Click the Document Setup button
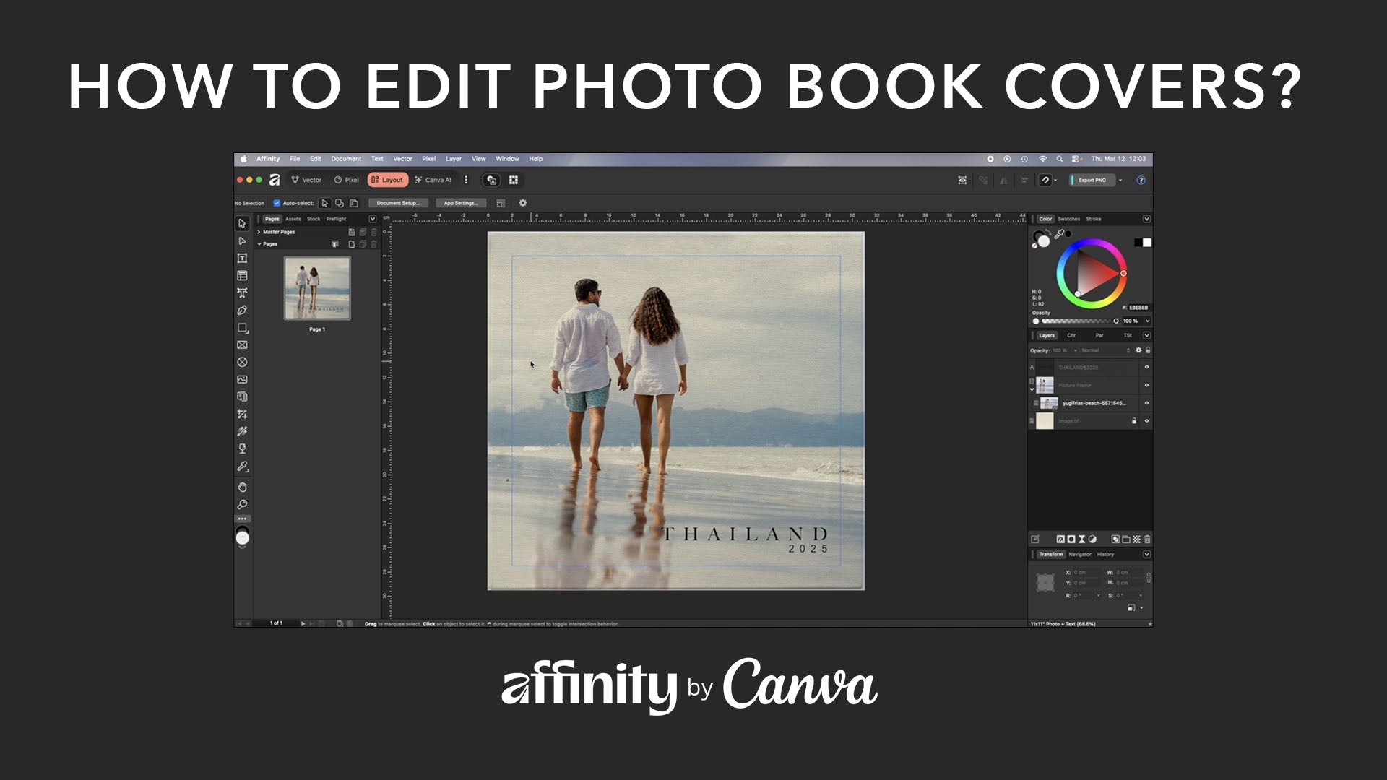 pos(397,203)
